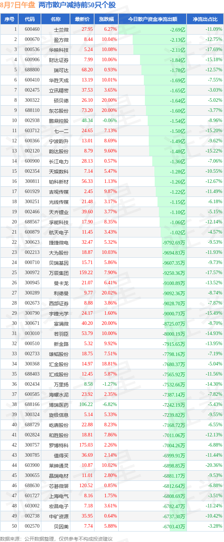
Task: Select stock name 值得买
Action: coord(61,455)
